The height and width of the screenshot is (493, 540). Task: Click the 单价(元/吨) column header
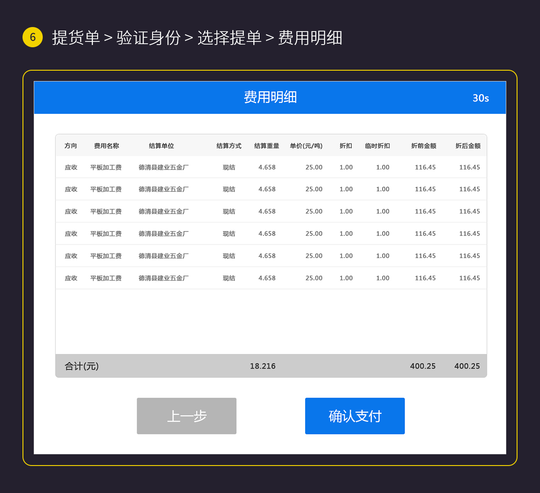[306, 146]
